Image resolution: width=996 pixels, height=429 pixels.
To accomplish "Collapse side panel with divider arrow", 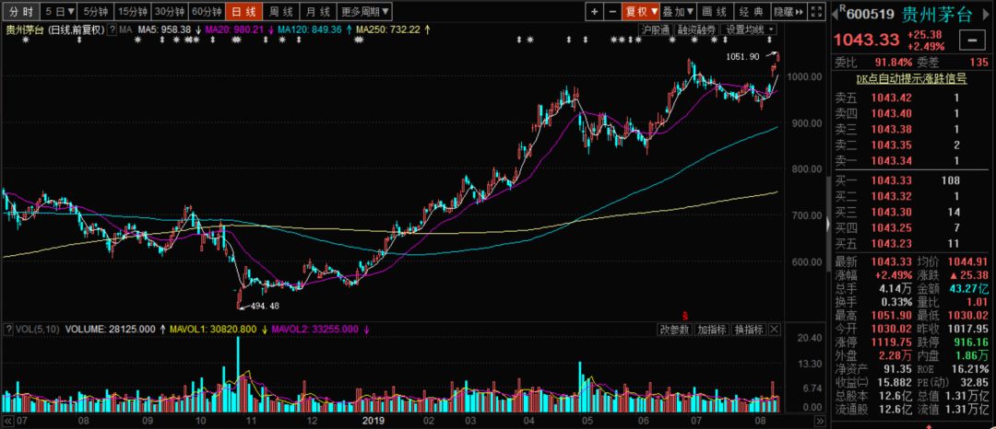I will click(x=828, y=224).
